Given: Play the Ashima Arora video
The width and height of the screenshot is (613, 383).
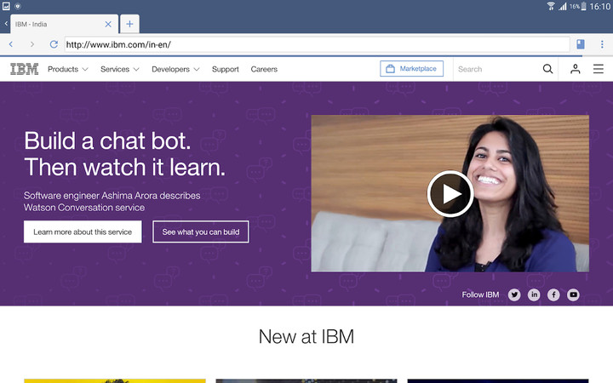Looking at the screenshot, I should (450, 194).
